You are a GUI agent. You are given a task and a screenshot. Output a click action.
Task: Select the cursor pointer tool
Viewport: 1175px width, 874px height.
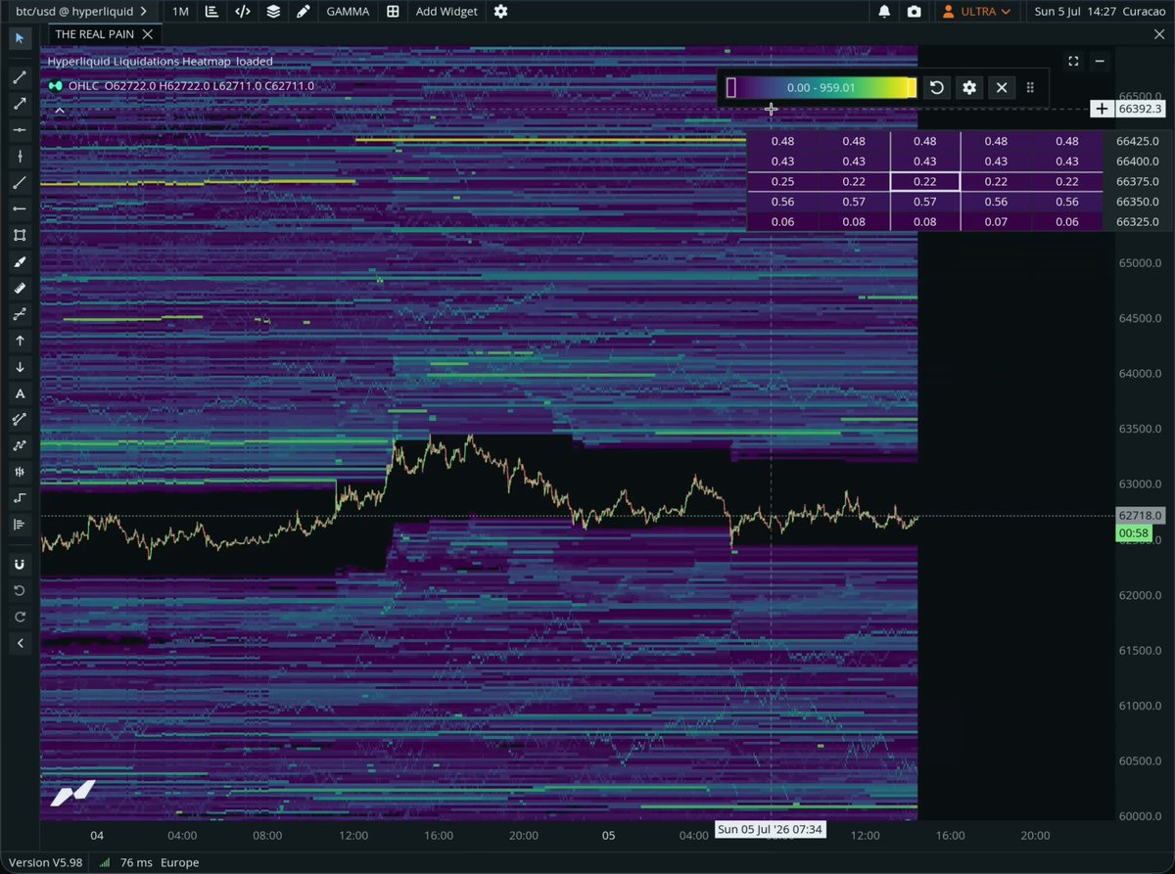coord(20,38)
